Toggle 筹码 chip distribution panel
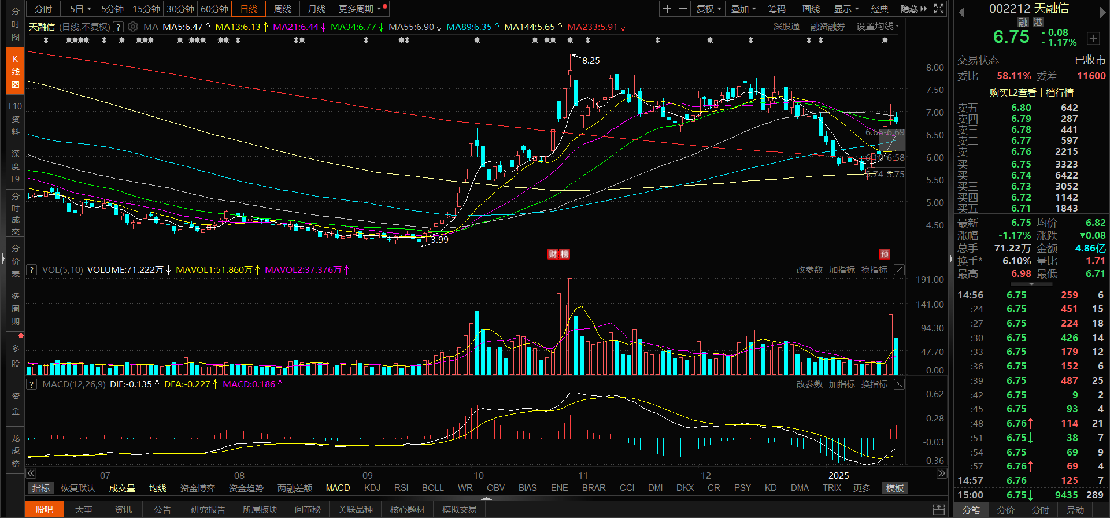This screenshot has height=518, width=1110. (x=777, y=9)
